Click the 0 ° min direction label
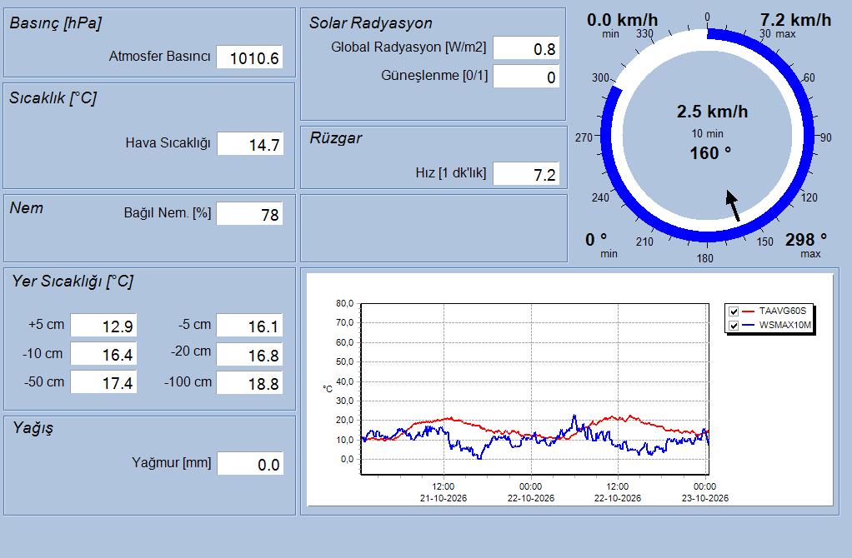This screenshot has height=558, width=852. [596, 239]
